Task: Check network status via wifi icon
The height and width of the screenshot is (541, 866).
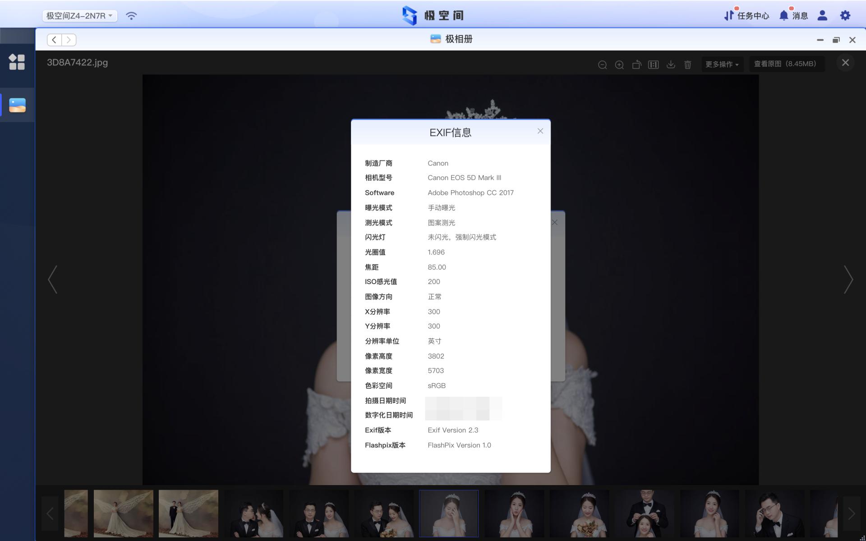Action: click(131, 15)
